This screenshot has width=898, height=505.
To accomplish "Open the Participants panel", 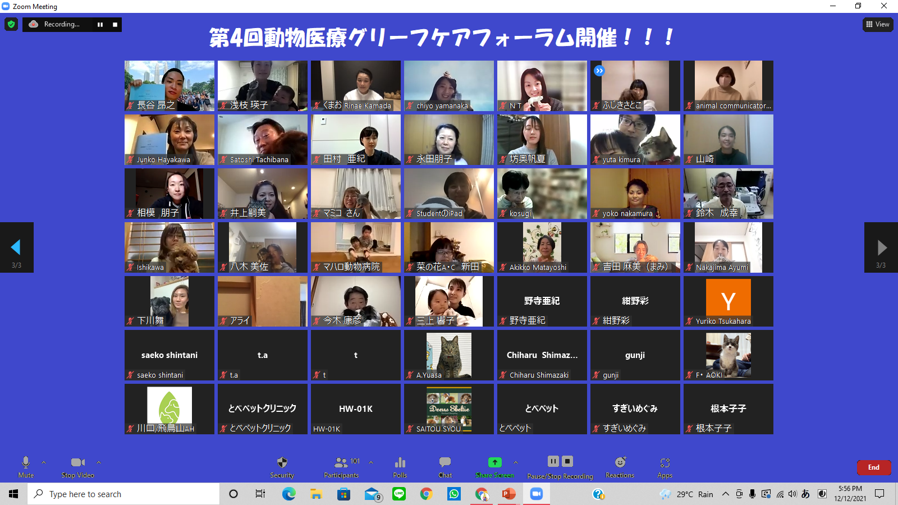I will [341, 466].
